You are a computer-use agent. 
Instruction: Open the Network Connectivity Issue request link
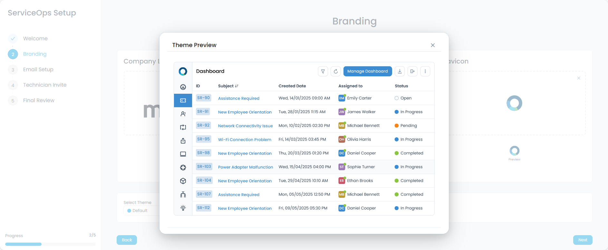tap(245, 126)
